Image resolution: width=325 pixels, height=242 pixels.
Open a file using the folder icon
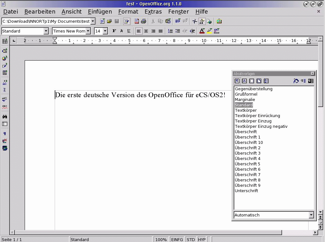click(109, 21)
